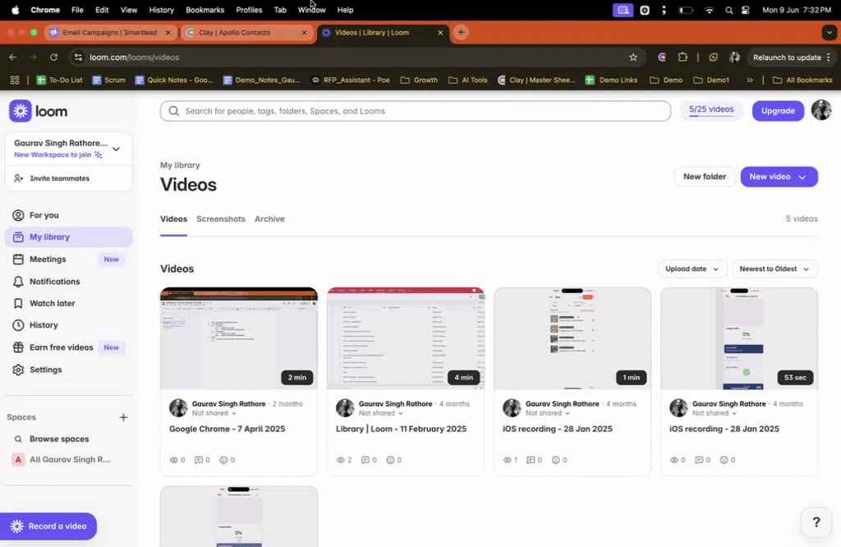Switch to the Screenshots tab
841x547 pixels.
[220, 218]
